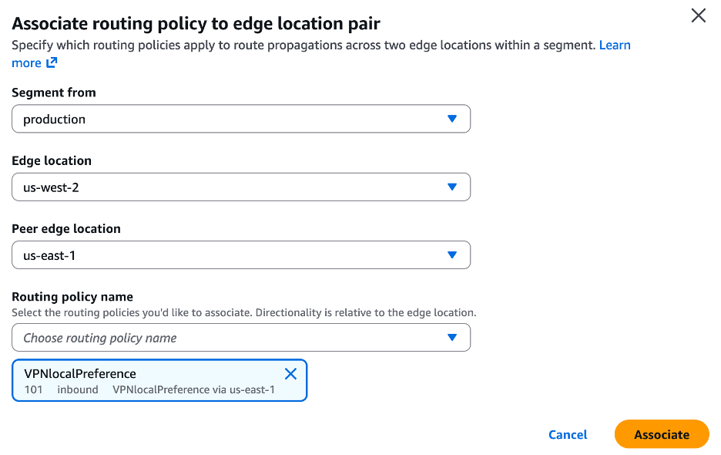Click the Associate routing policy dialog title

pos(195,23)
